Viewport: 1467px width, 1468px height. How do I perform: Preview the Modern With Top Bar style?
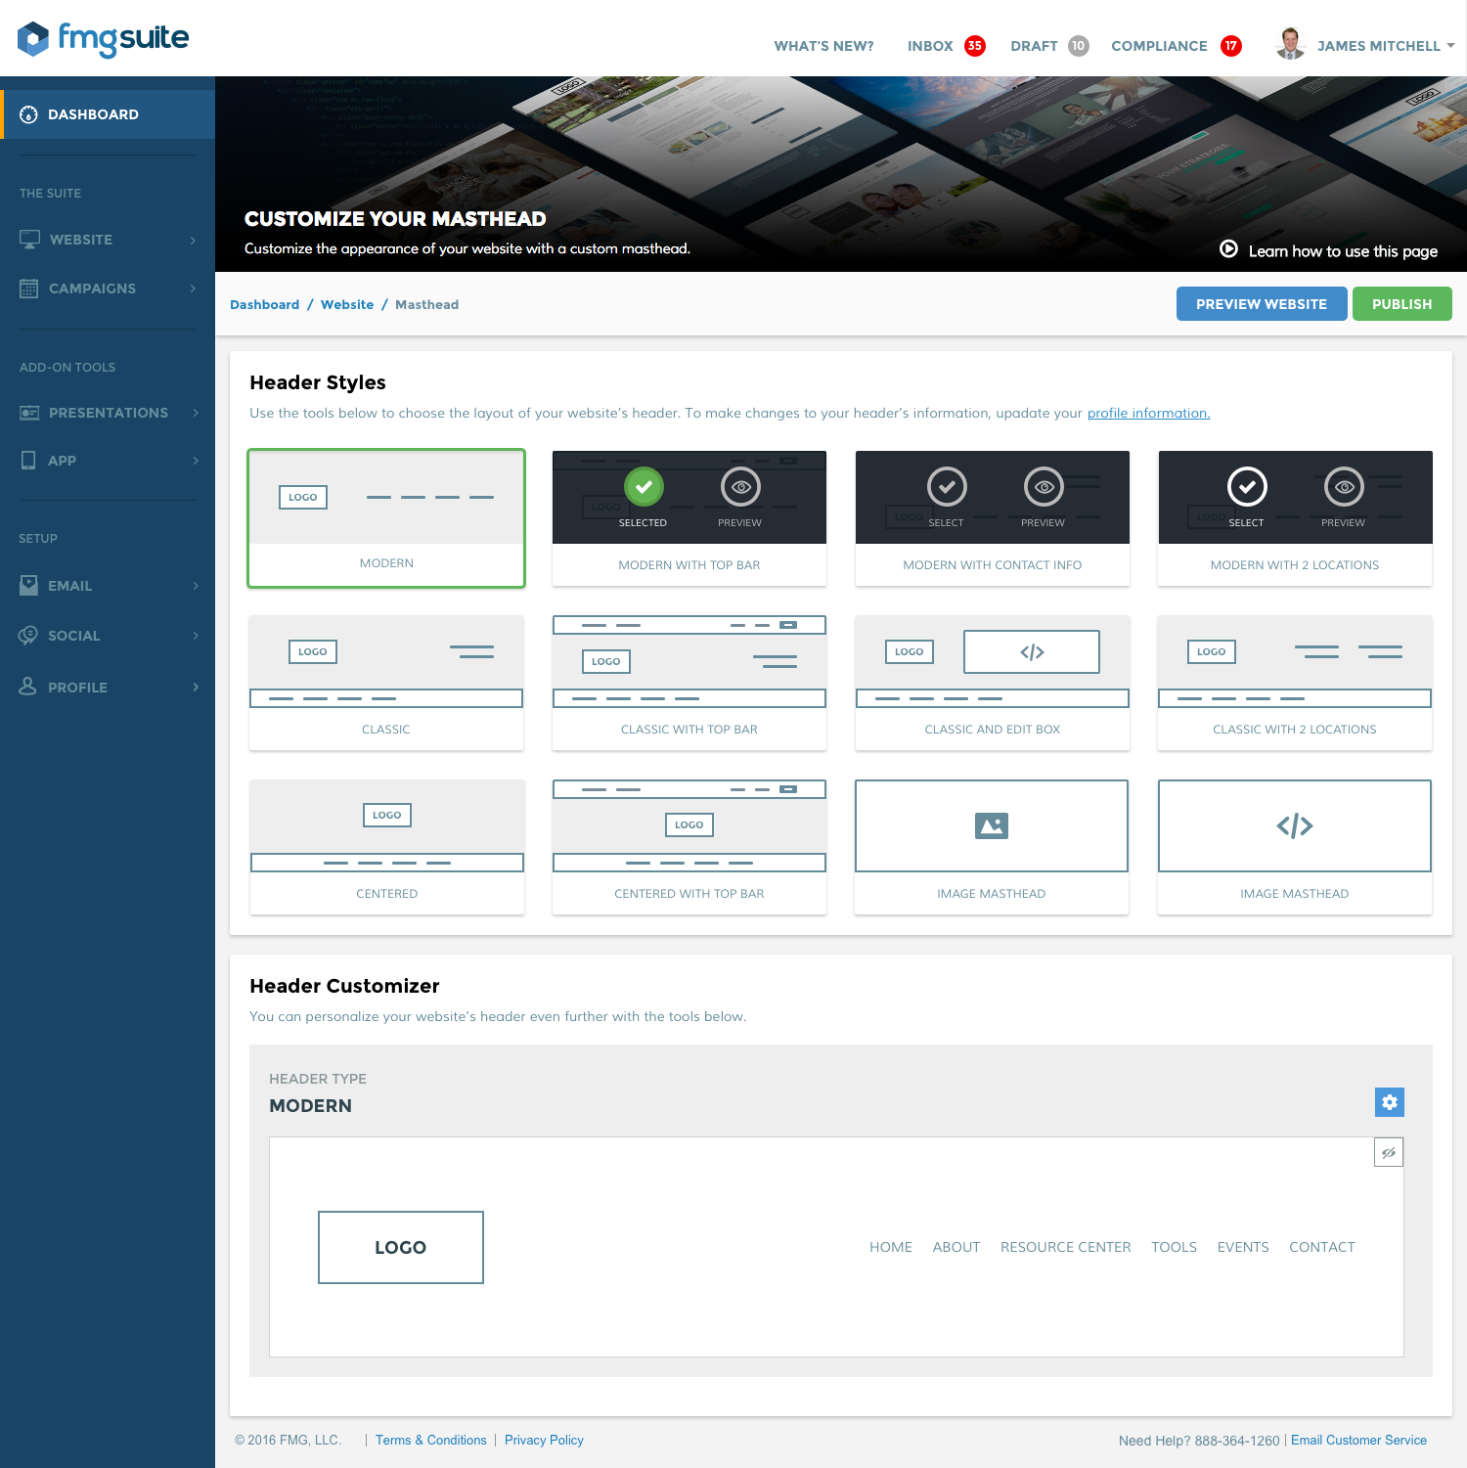click(740, 487)
